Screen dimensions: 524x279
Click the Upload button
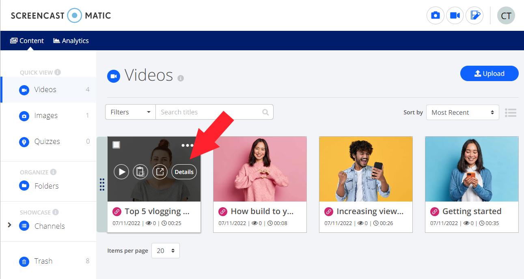click(489, 73)
